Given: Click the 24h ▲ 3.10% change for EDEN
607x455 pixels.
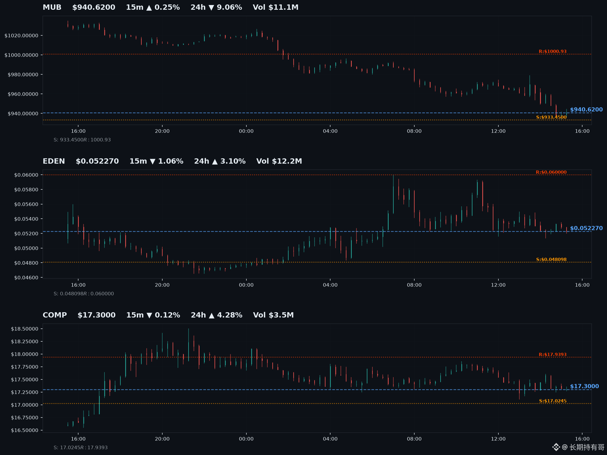Looking at the screenshot, I should [220, 161].
